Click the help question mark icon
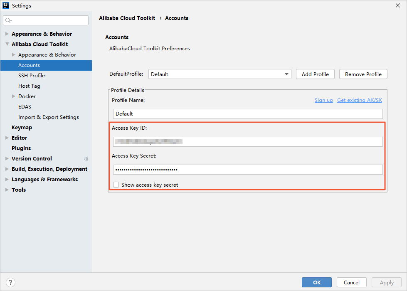Image resolution: width=407 pixels, height=291 pixels. [x=10, y=282]
